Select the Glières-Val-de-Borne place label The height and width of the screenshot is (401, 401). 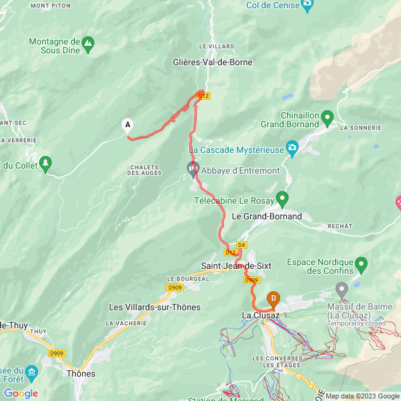point(212,62)
